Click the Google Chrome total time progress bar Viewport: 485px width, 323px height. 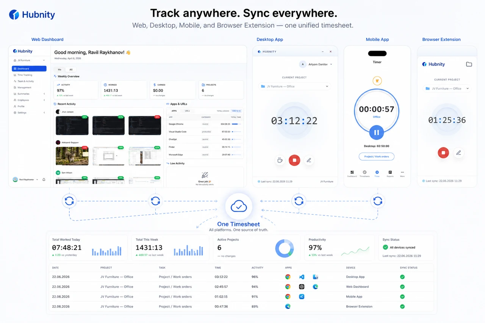[236, 123]
